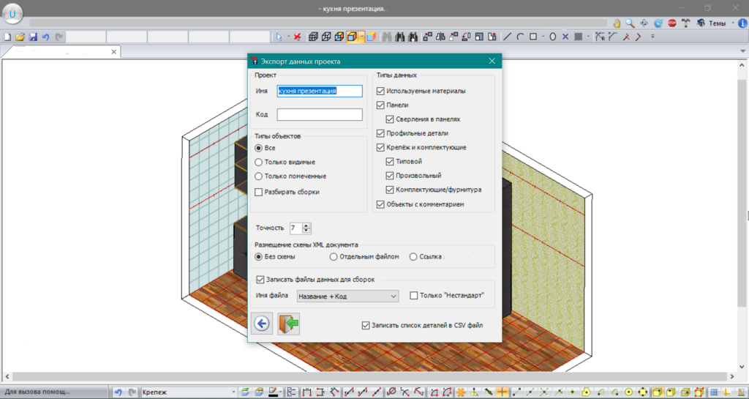Close the 'Экспорт данных проекта' dialog
749x399 pixels.
492,61
